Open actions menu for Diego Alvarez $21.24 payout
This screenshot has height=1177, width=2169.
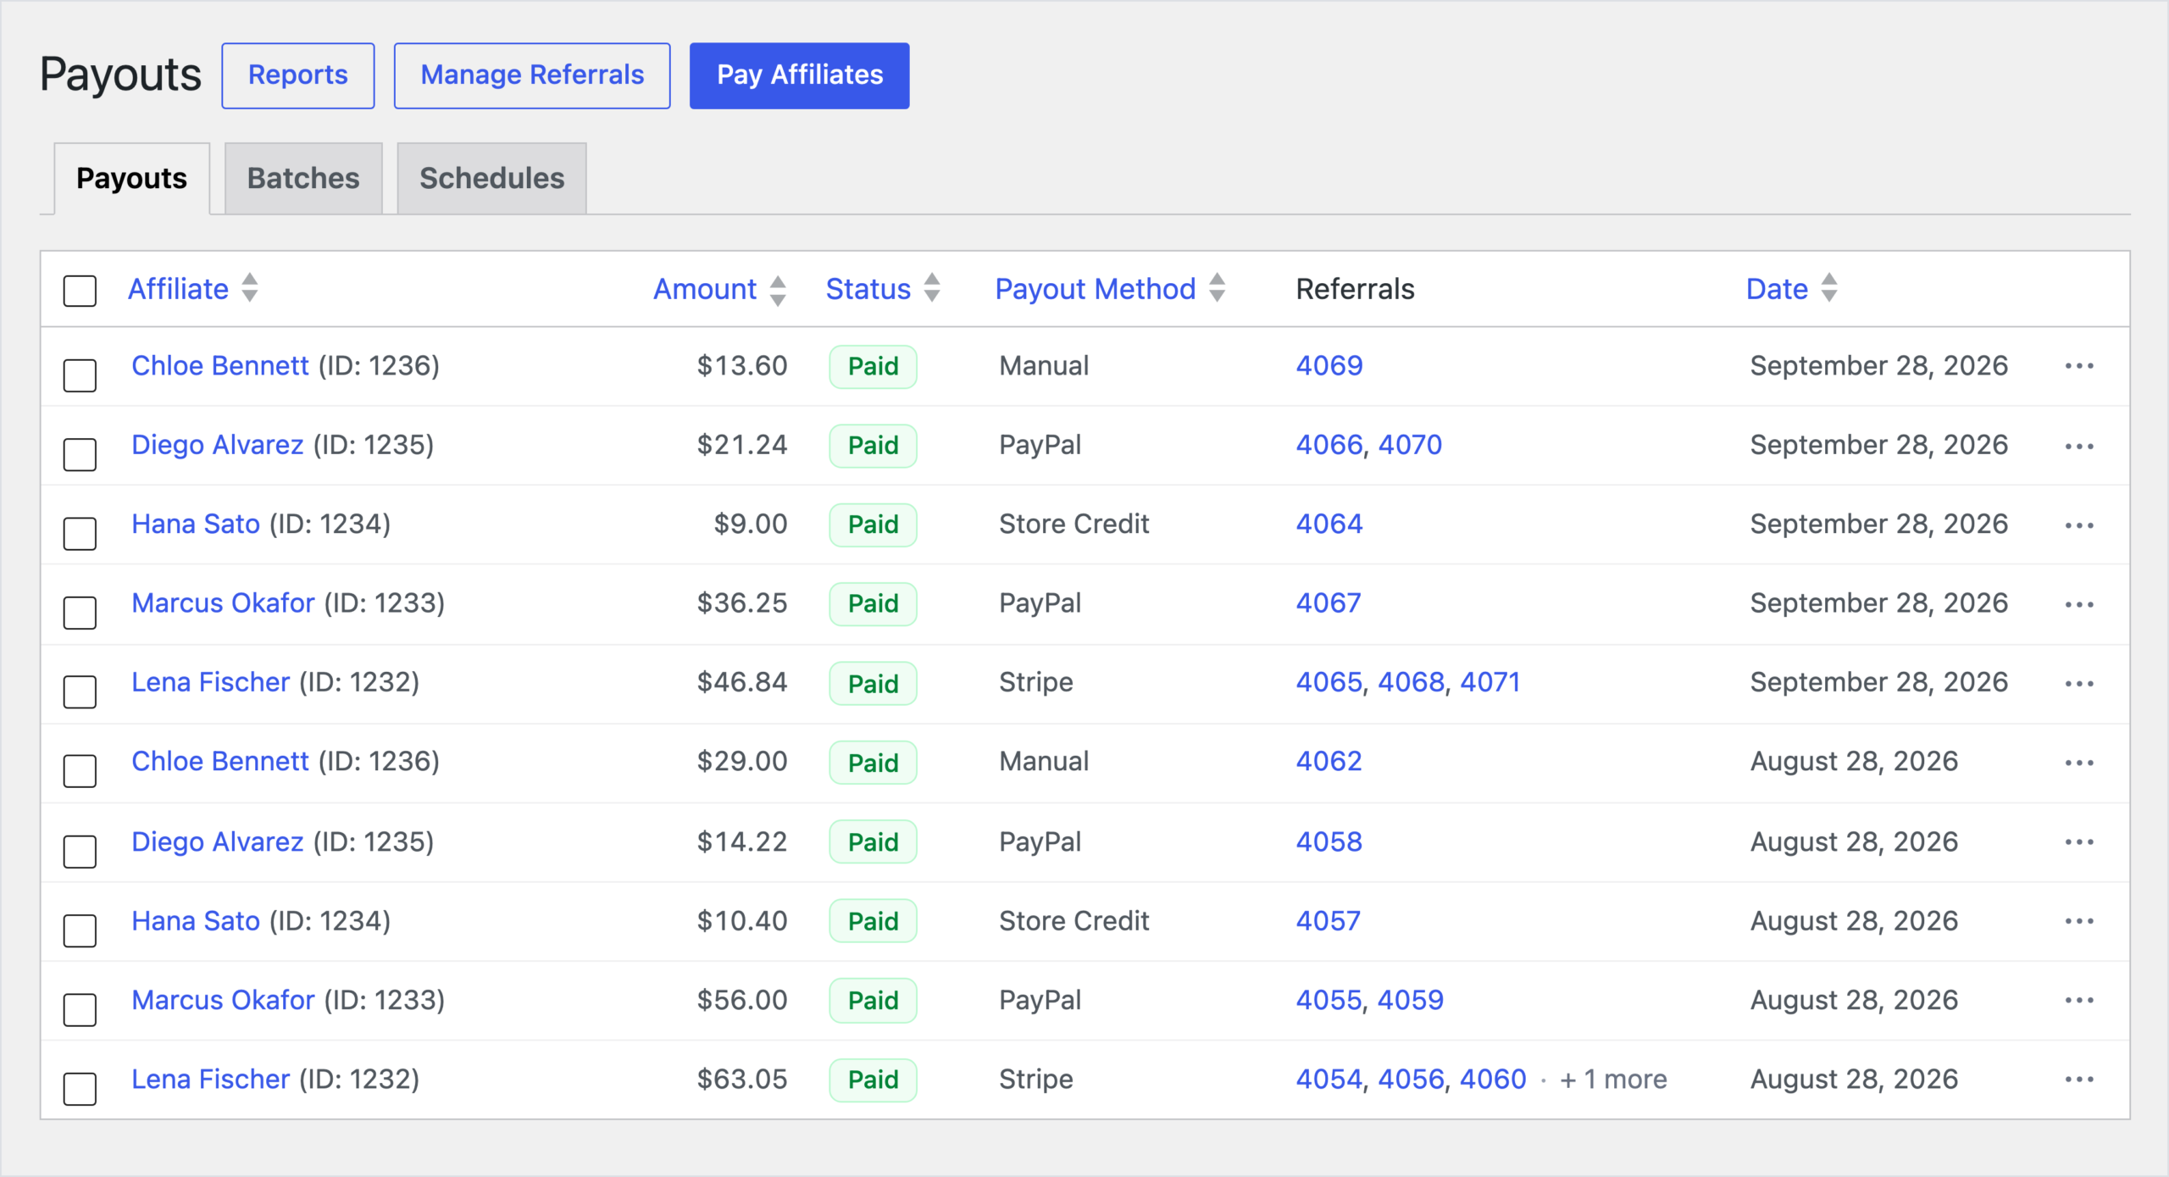(x=2078, y=446)
